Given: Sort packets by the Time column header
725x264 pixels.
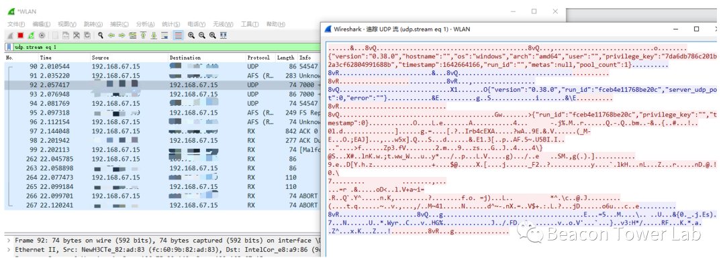Looking at the screenshot, I should [x=64, y=58].
